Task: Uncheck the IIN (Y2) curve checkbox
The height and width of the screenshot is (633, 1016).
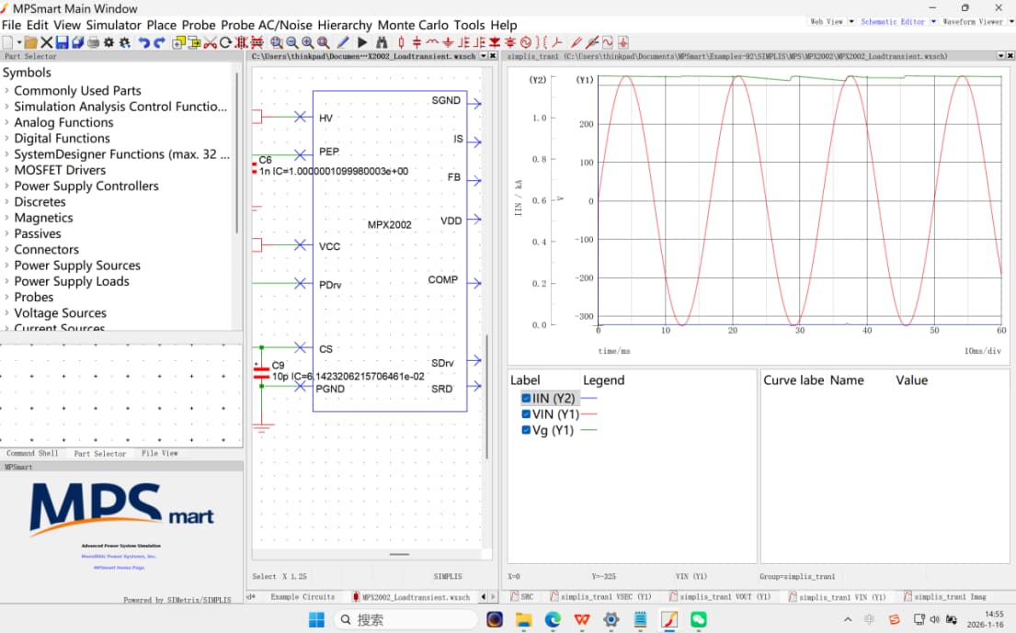Action: 526,399
